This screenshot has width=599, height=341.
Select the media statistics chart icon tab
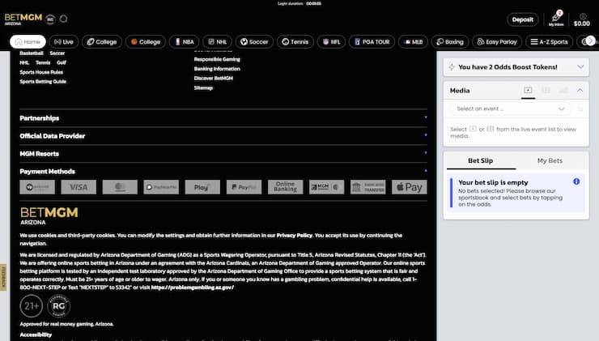pos(563,90)
